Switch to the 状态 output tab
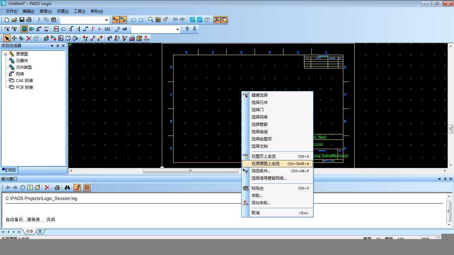Screen dimensions: 454x255 pyautogui.click(x=30, y=231)
